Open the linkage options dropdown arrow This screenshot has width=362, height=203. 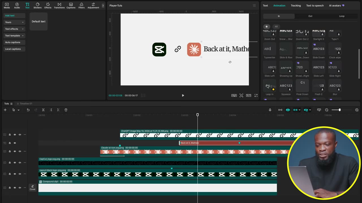coord(299,110)
